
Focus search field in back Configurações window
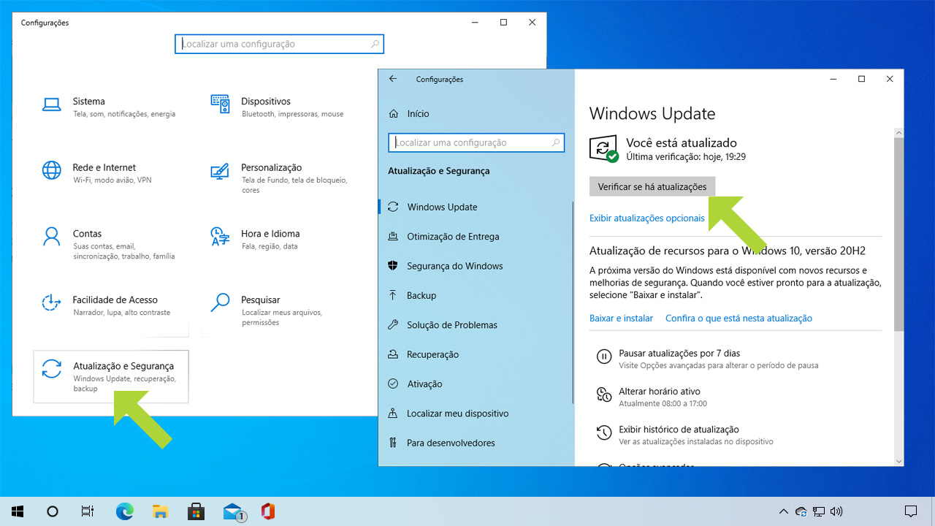click(x=279, y=44)
